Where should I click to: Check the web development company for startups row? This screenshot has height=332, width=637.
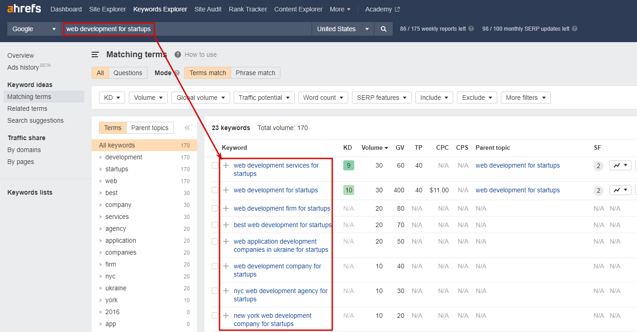pyautogui.click(x=215, y=266)
